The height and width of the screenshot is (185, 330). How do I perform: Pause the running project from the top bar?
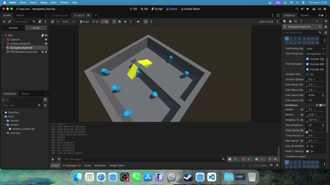pos(302,9)
